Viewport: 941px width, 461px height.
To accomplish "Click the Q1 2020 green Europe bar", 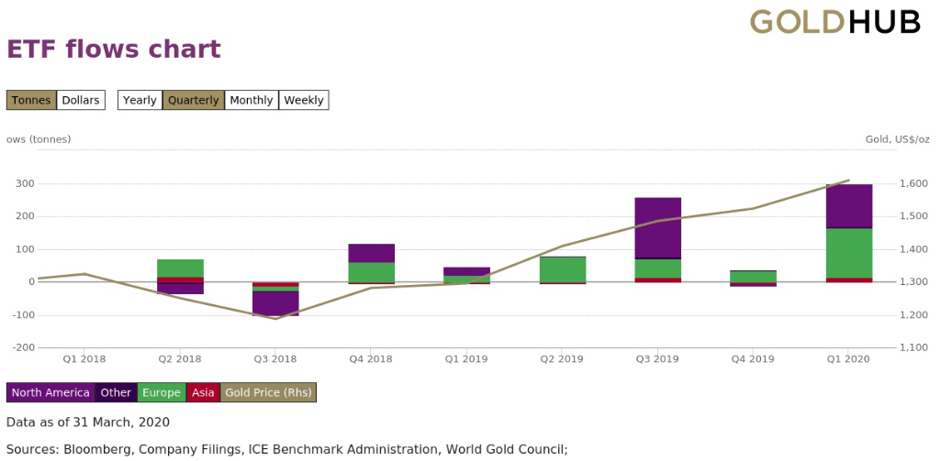I will coord(849,252).
